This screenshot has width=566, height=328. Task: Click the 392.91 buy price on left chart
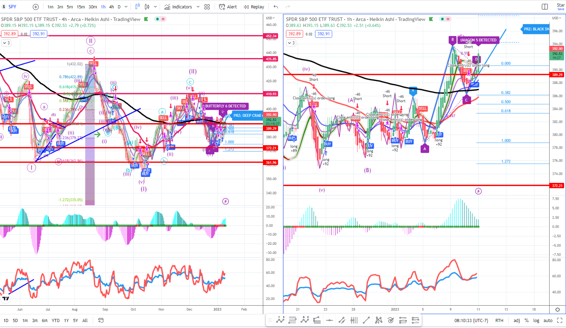point(39,34)
